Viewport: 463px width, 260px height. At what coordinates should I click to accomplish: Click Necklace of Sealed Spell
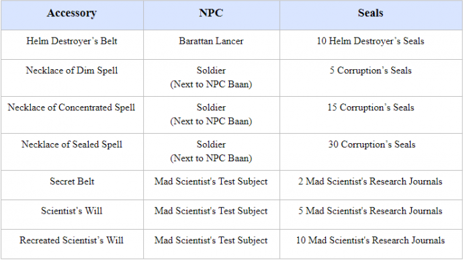tap(72, 144)
